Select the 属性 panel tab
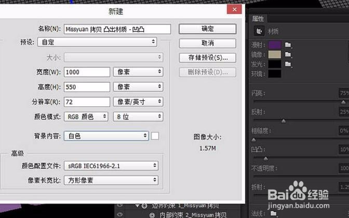Image resolution: width=349 pixels, height=218 pixels. (258, 19)
